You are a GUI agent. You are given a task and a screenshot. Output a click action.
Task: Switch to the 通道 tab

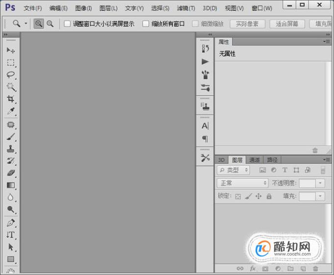pos(255,160)
